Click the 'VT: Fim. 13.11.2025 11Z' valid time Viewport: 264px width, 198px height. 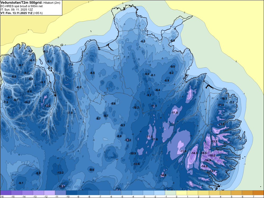coord(17,13)
